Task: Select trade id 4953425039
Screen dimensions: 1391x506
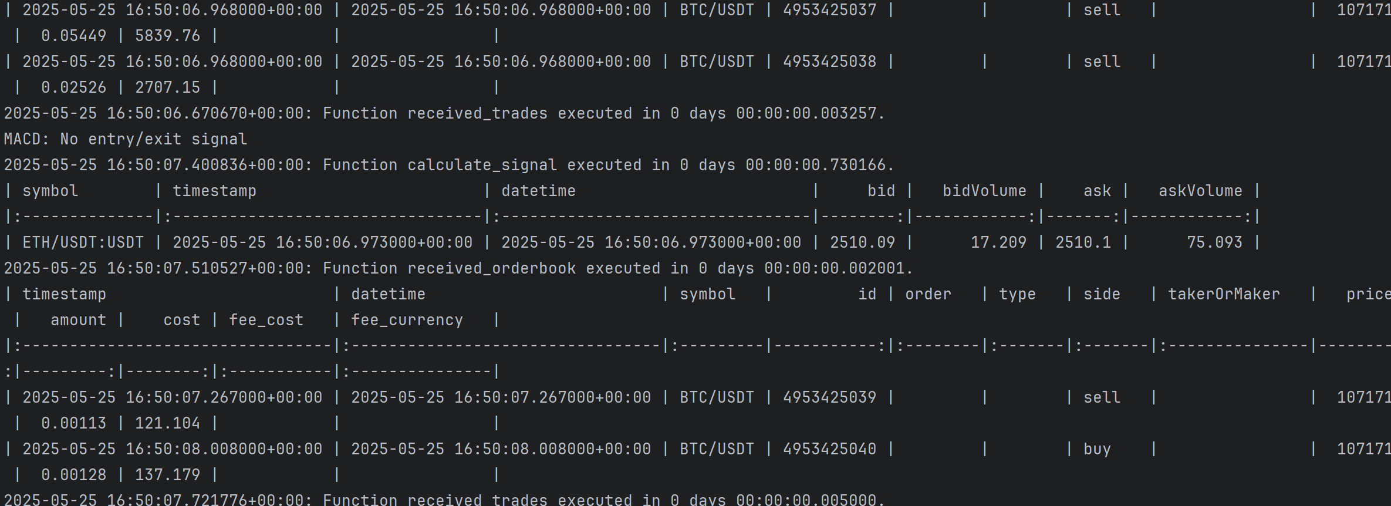Action: point(829,397)
